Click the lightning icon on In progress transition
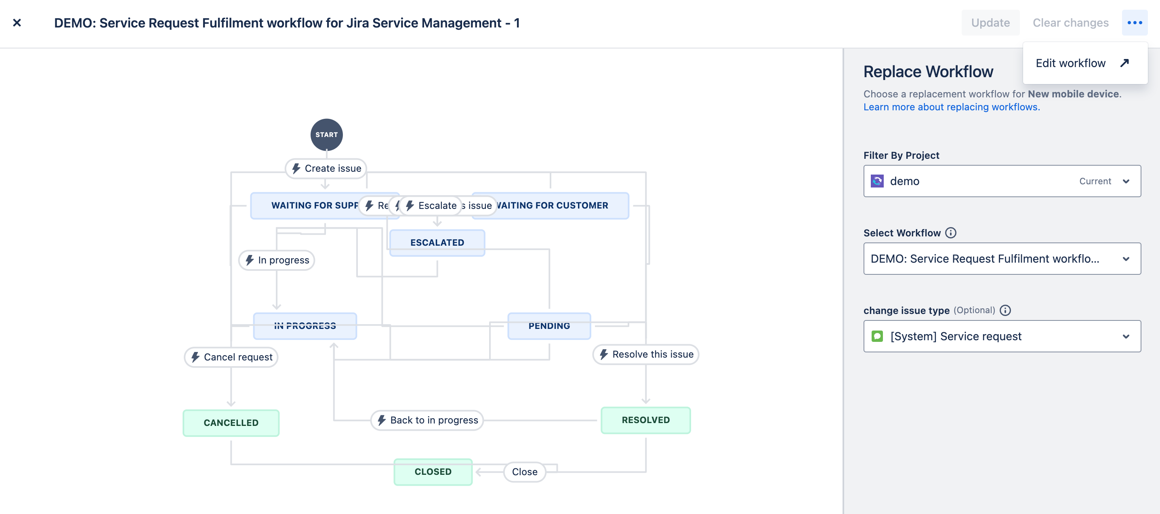Screen dimensions: 1160x514 coord(249,260)
